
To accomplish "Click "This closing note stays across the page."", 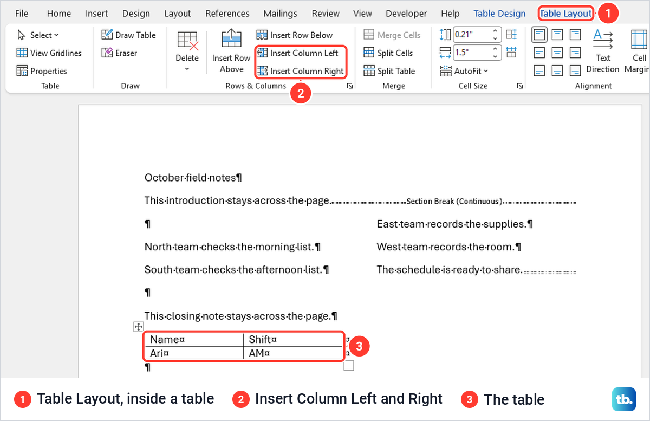I will click(x=241, y=316).
